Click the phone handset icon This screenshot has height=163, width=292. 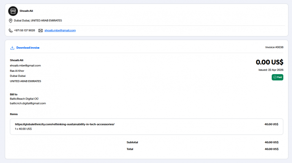11,30
